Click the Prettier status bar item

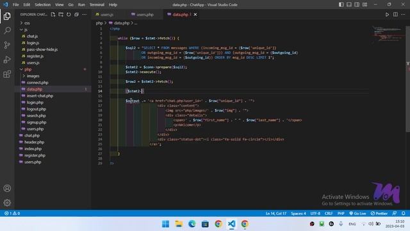click(379, 214)
